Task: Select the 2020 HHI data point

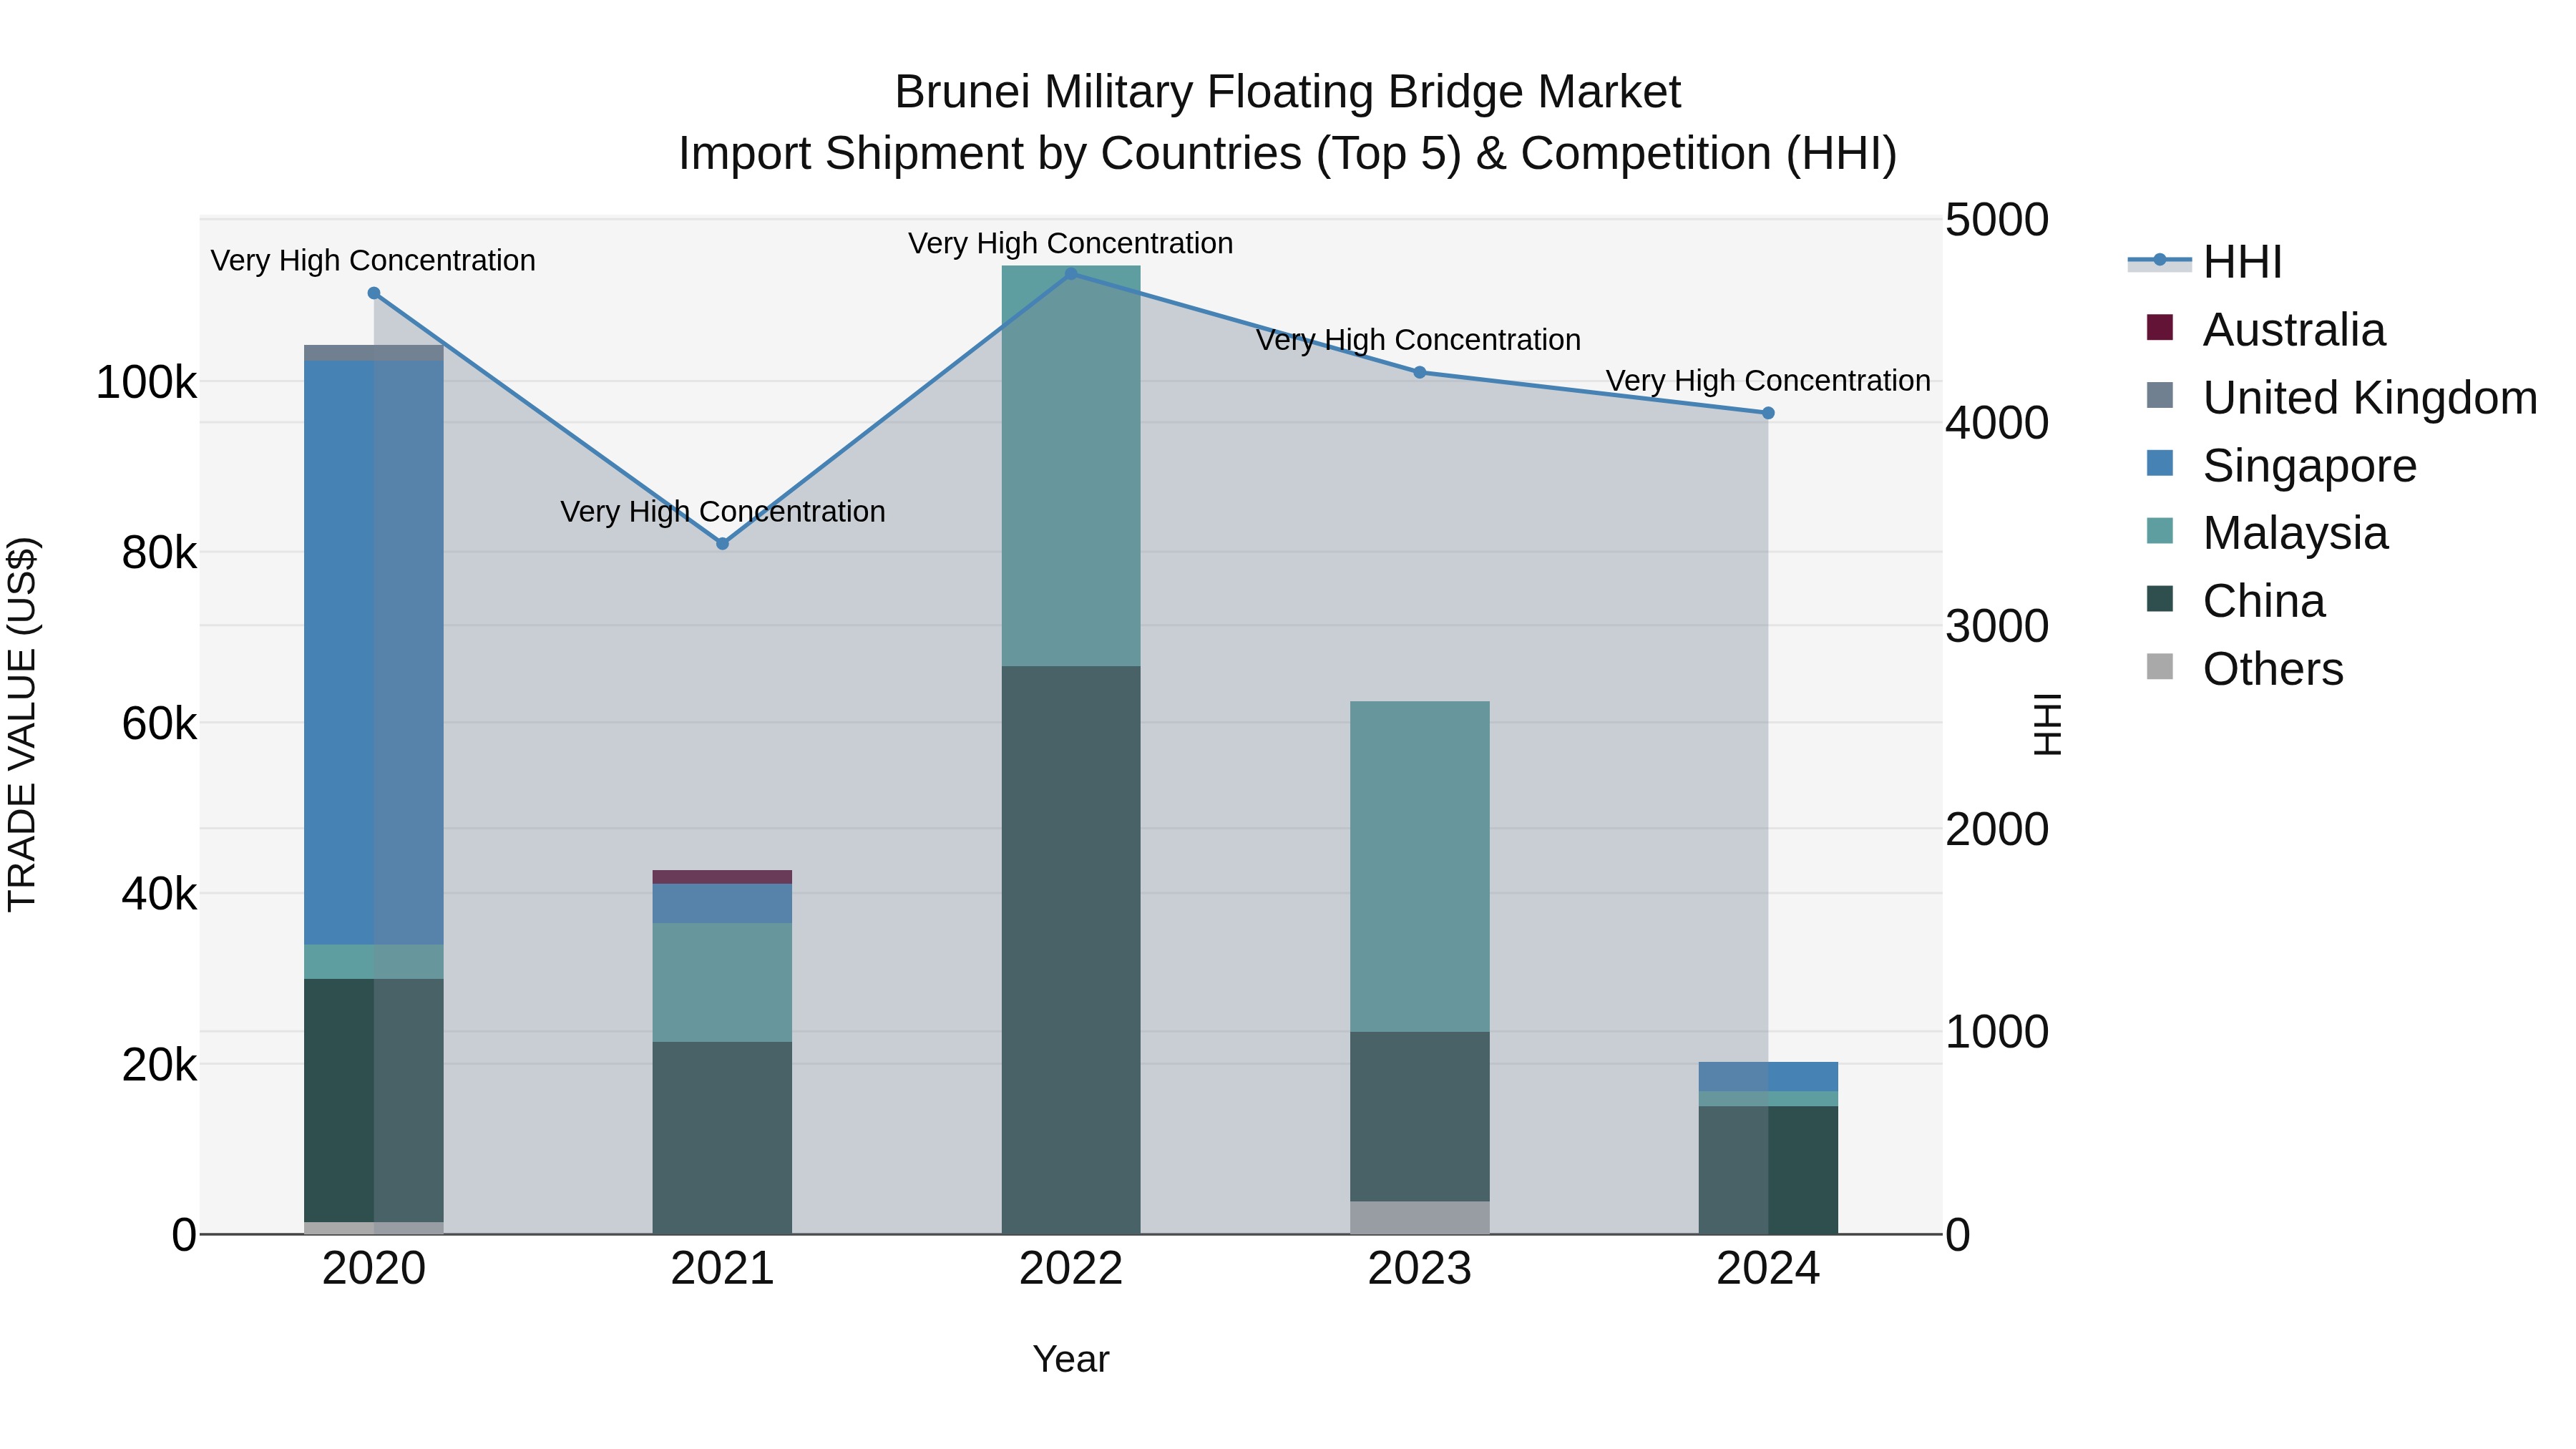Action: tap(374, 293)
